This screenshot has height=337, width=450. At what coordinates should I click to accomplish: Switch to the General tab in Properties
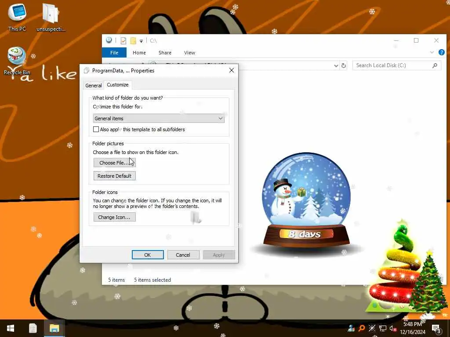[x=93, y=86]
